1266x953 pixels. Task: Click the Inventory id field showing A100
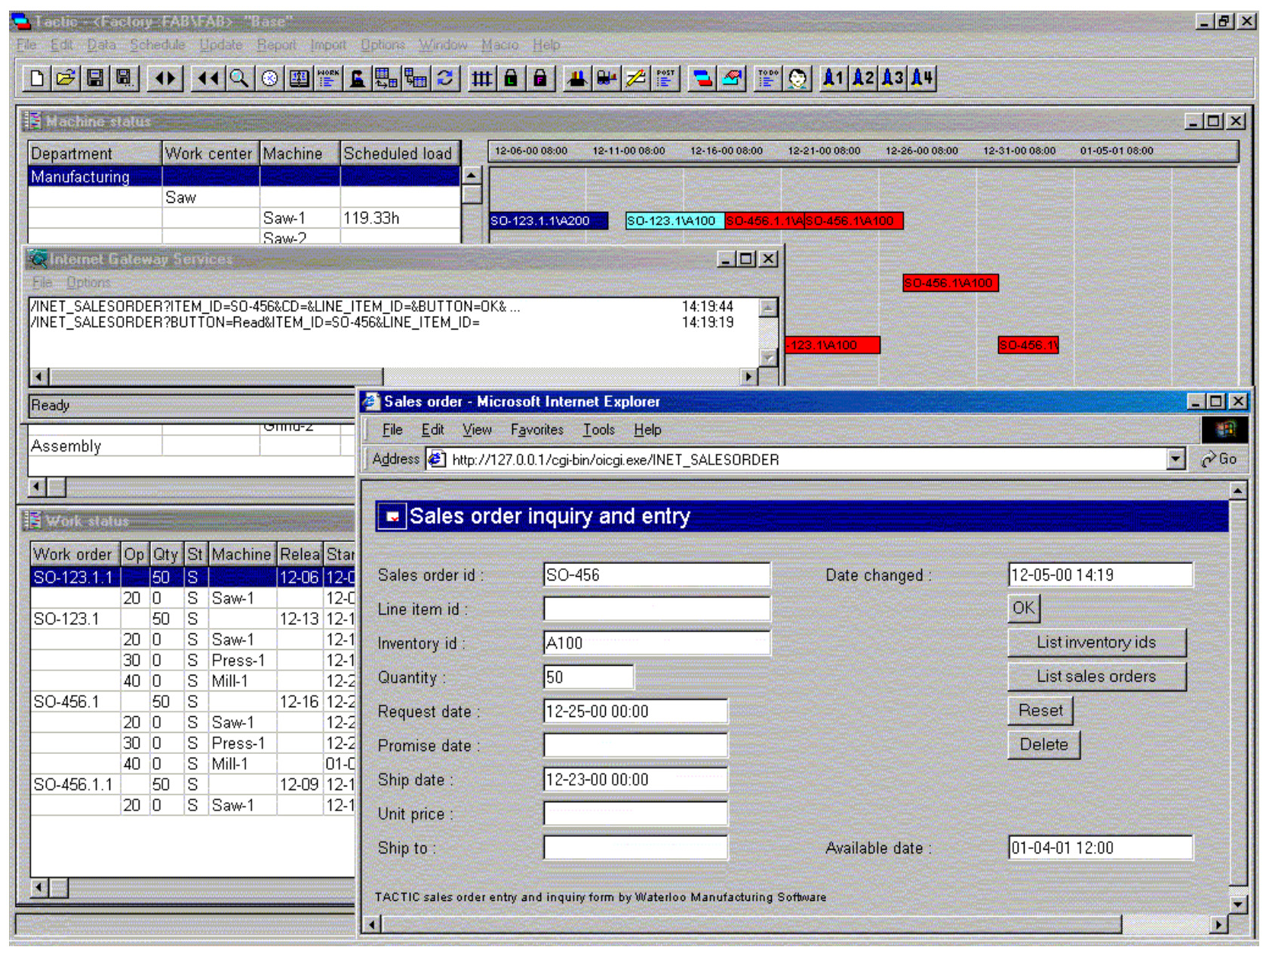click(x=657, y=643)
